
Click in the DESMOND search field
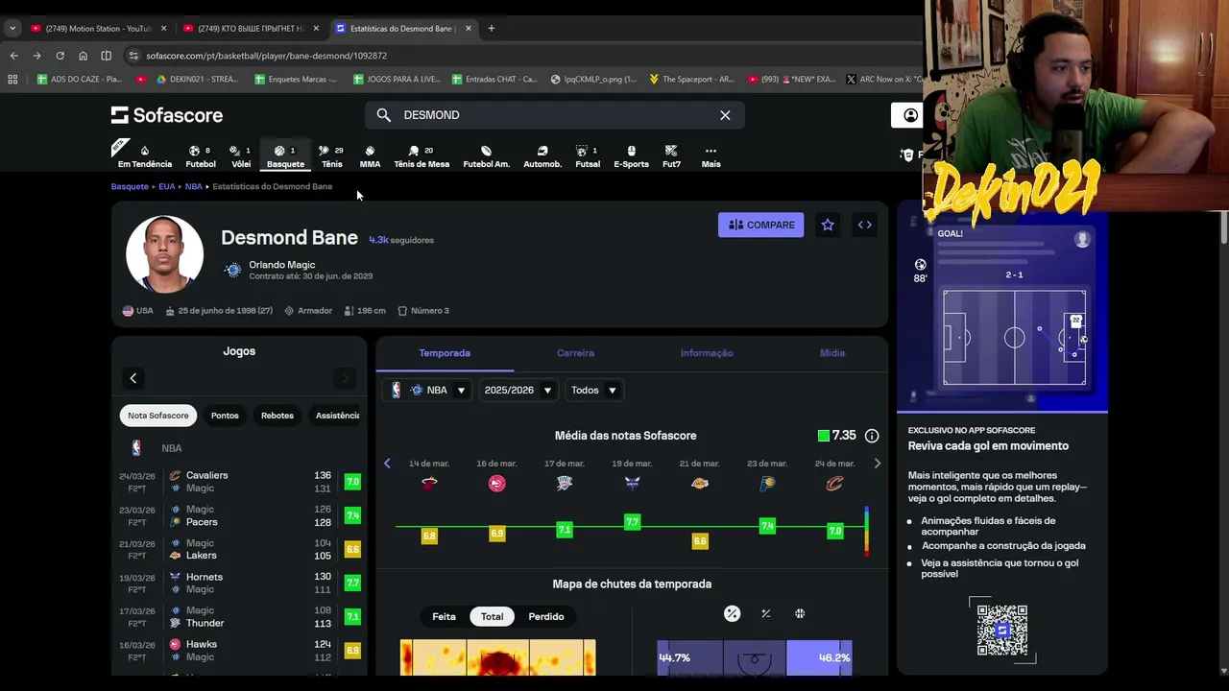(555, 115)
